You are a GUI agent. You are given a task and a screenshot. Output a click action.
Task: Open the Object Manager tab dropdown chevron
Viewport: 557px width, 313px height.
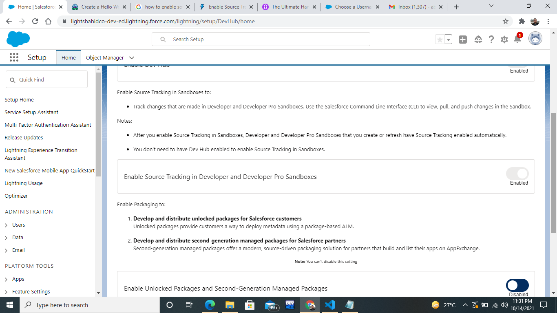coord(132,58)
